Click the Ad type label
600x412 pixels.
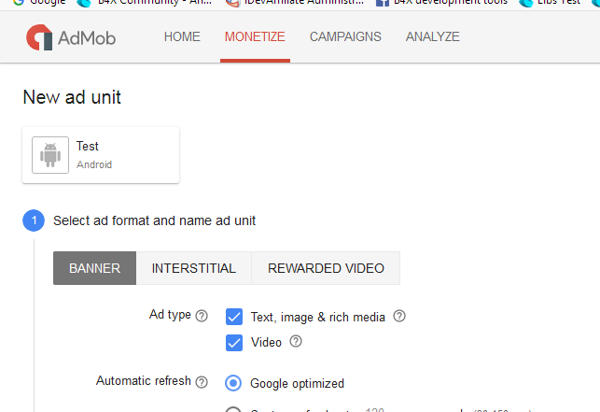point(170,315)
